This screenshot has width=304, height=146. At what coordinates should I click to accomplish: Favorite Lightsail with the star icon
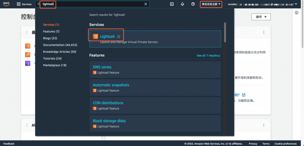tap(119, 36)
